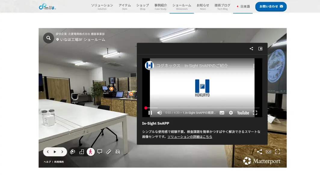This screenshot has width=320, height=180.
Task: Open the 日本語 language selector
Action: 243,6
